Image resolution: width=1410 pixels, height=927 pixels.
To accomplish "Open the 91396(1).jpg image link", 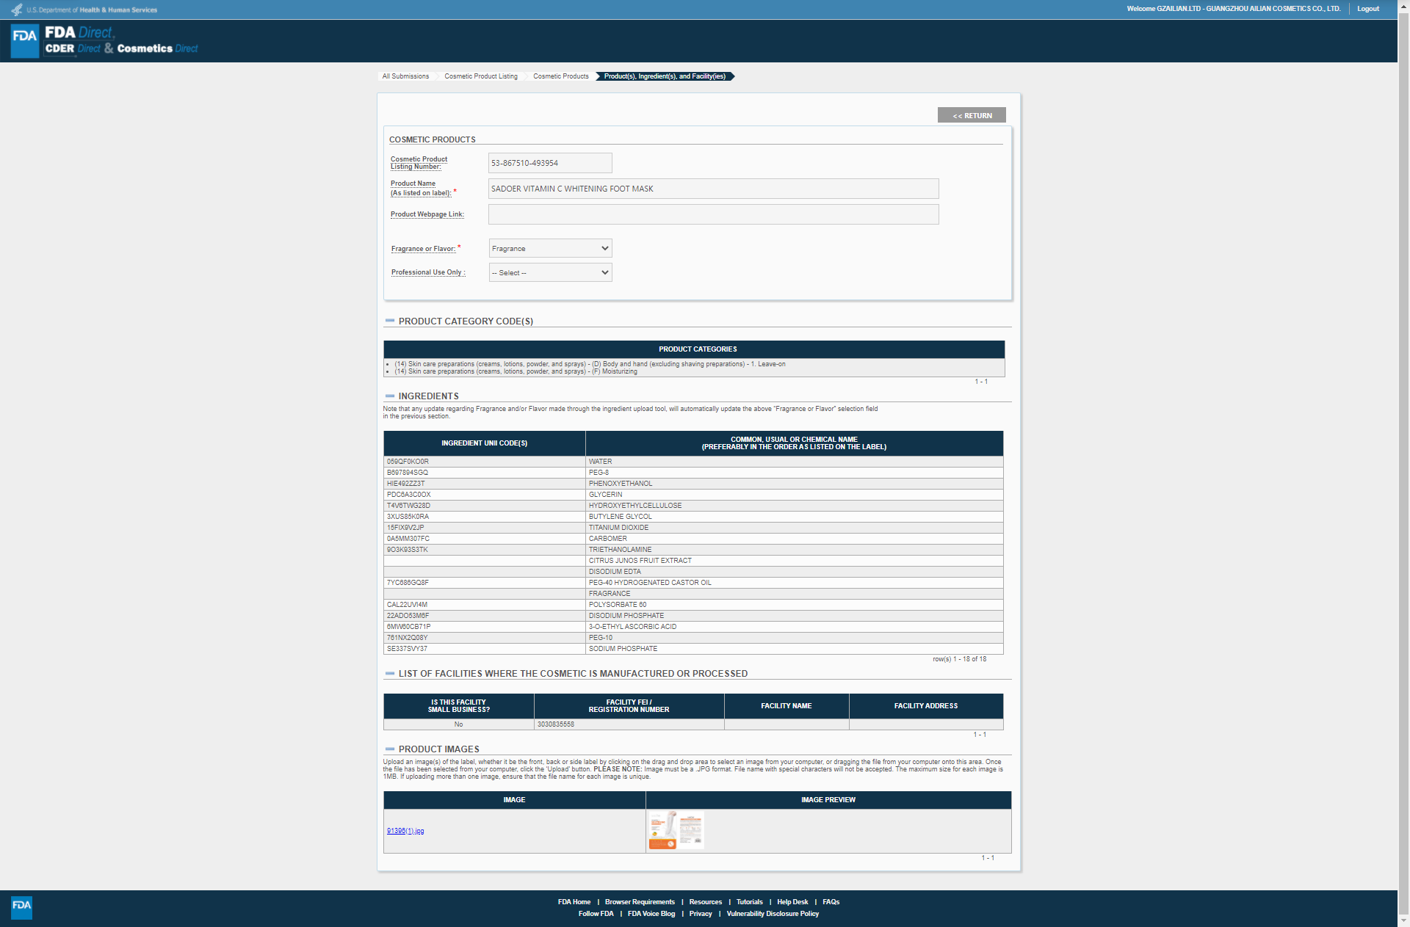I will coord(405,831).
